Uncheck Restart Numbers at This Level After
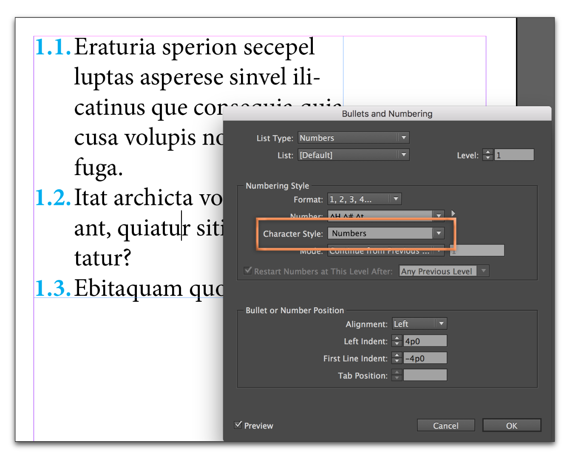 point(248,270)
